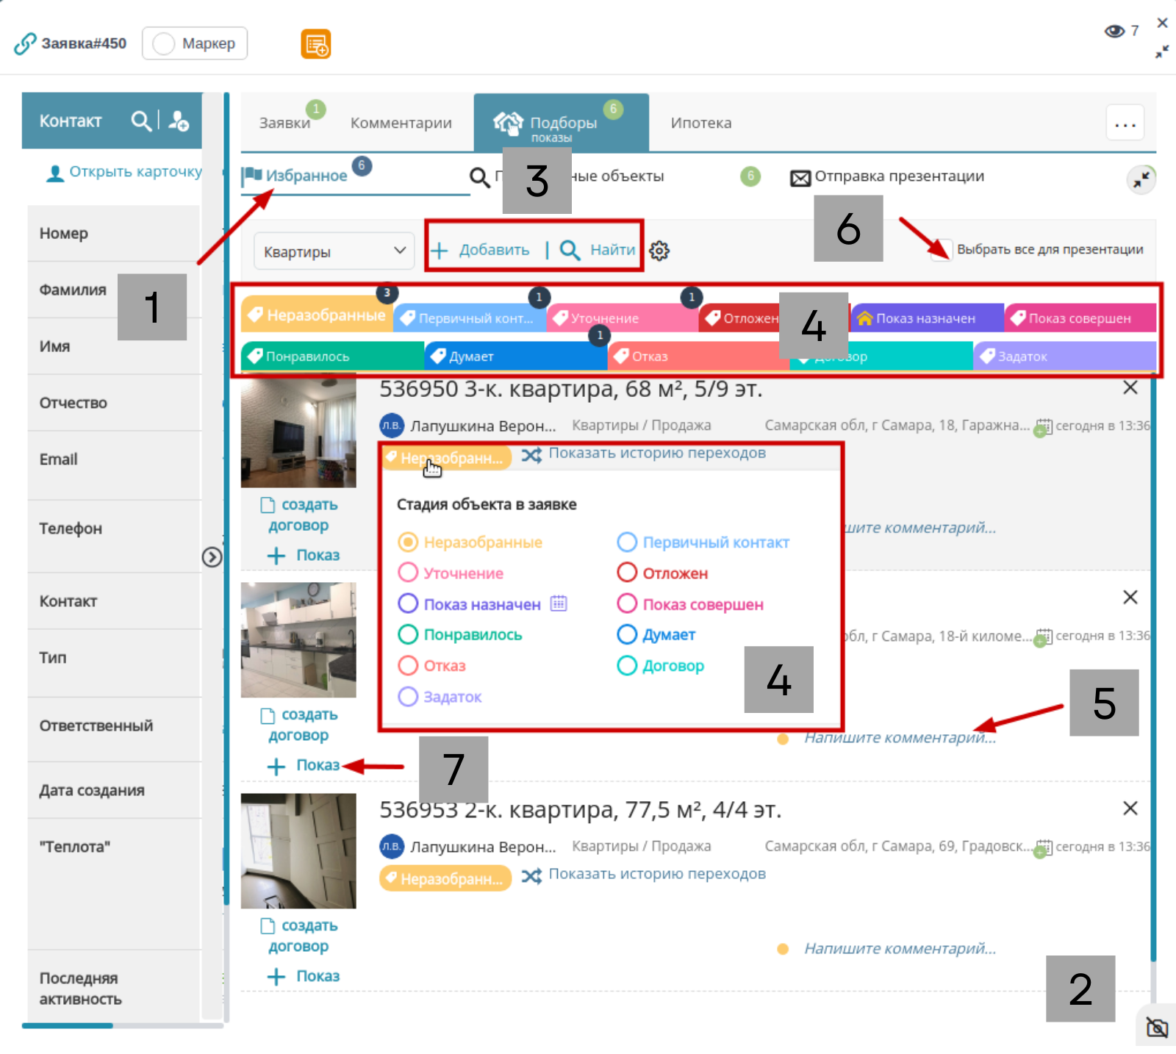Remove listing 536953 with its X icon
Screen dimensions: 1176x1054
(1130, 809)
